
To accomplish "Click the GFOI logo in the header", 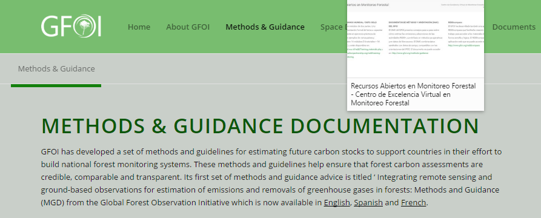I will click(x=71, y=26).
